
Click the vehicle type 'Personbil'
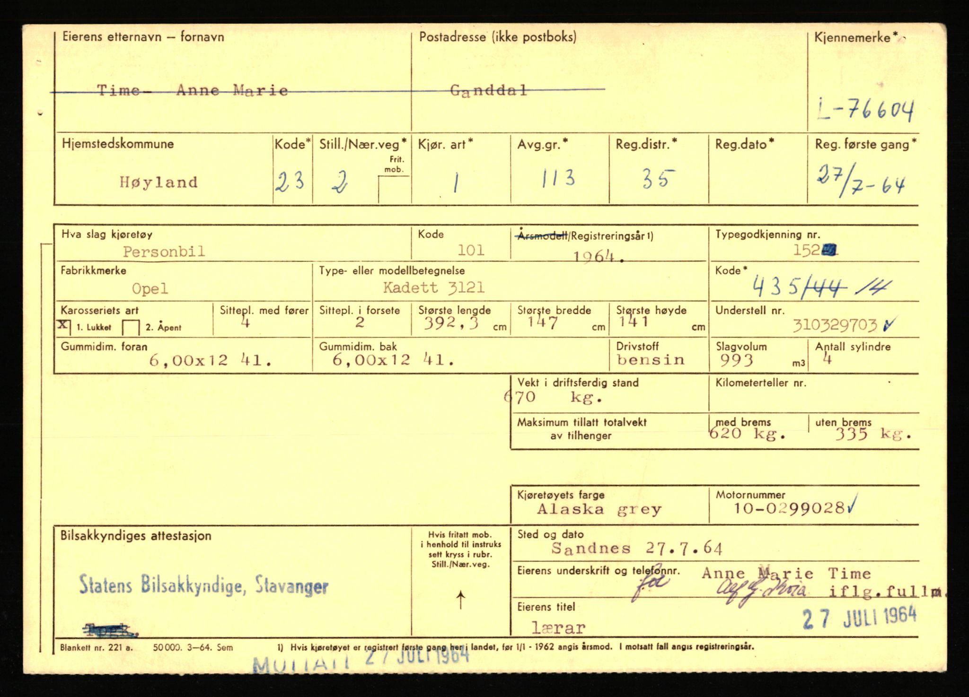pyautogui.click(x=164, y=251)
